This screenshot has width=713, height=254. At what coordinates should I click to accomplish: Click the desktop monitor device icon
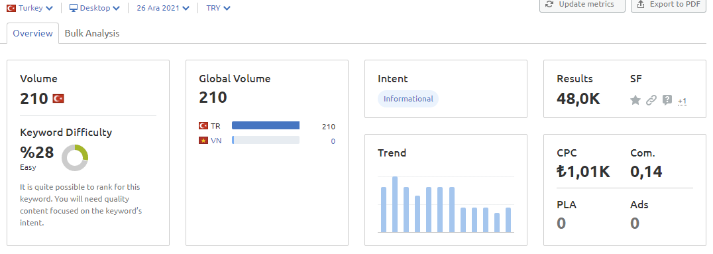[x=73, y=8]
